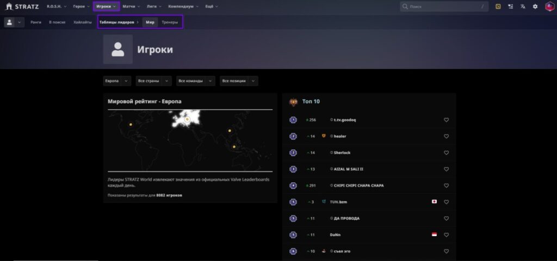Open player Sherlock profile

click(342, 153)
